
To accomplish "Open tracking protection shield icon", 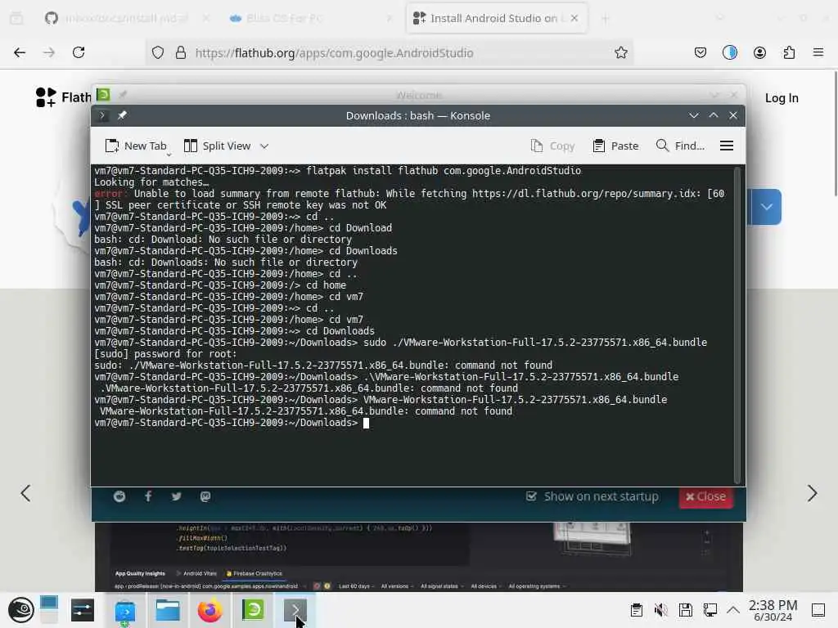I will click(x=158, y=52).
